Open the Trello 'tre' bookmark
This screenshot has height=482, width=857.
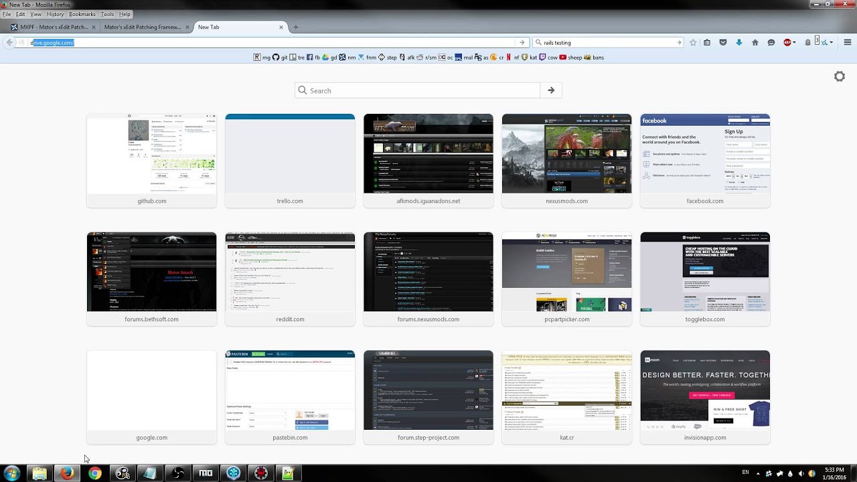coord(297,58)
